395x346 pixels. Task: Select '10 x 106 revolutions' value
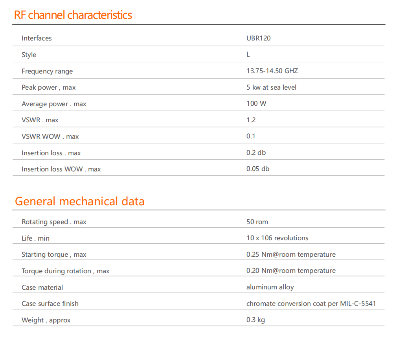pos(277,238)
